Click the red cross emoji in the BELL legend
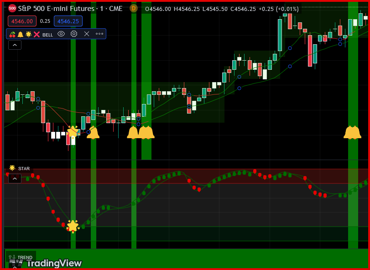370x270 pixels. 36,34
